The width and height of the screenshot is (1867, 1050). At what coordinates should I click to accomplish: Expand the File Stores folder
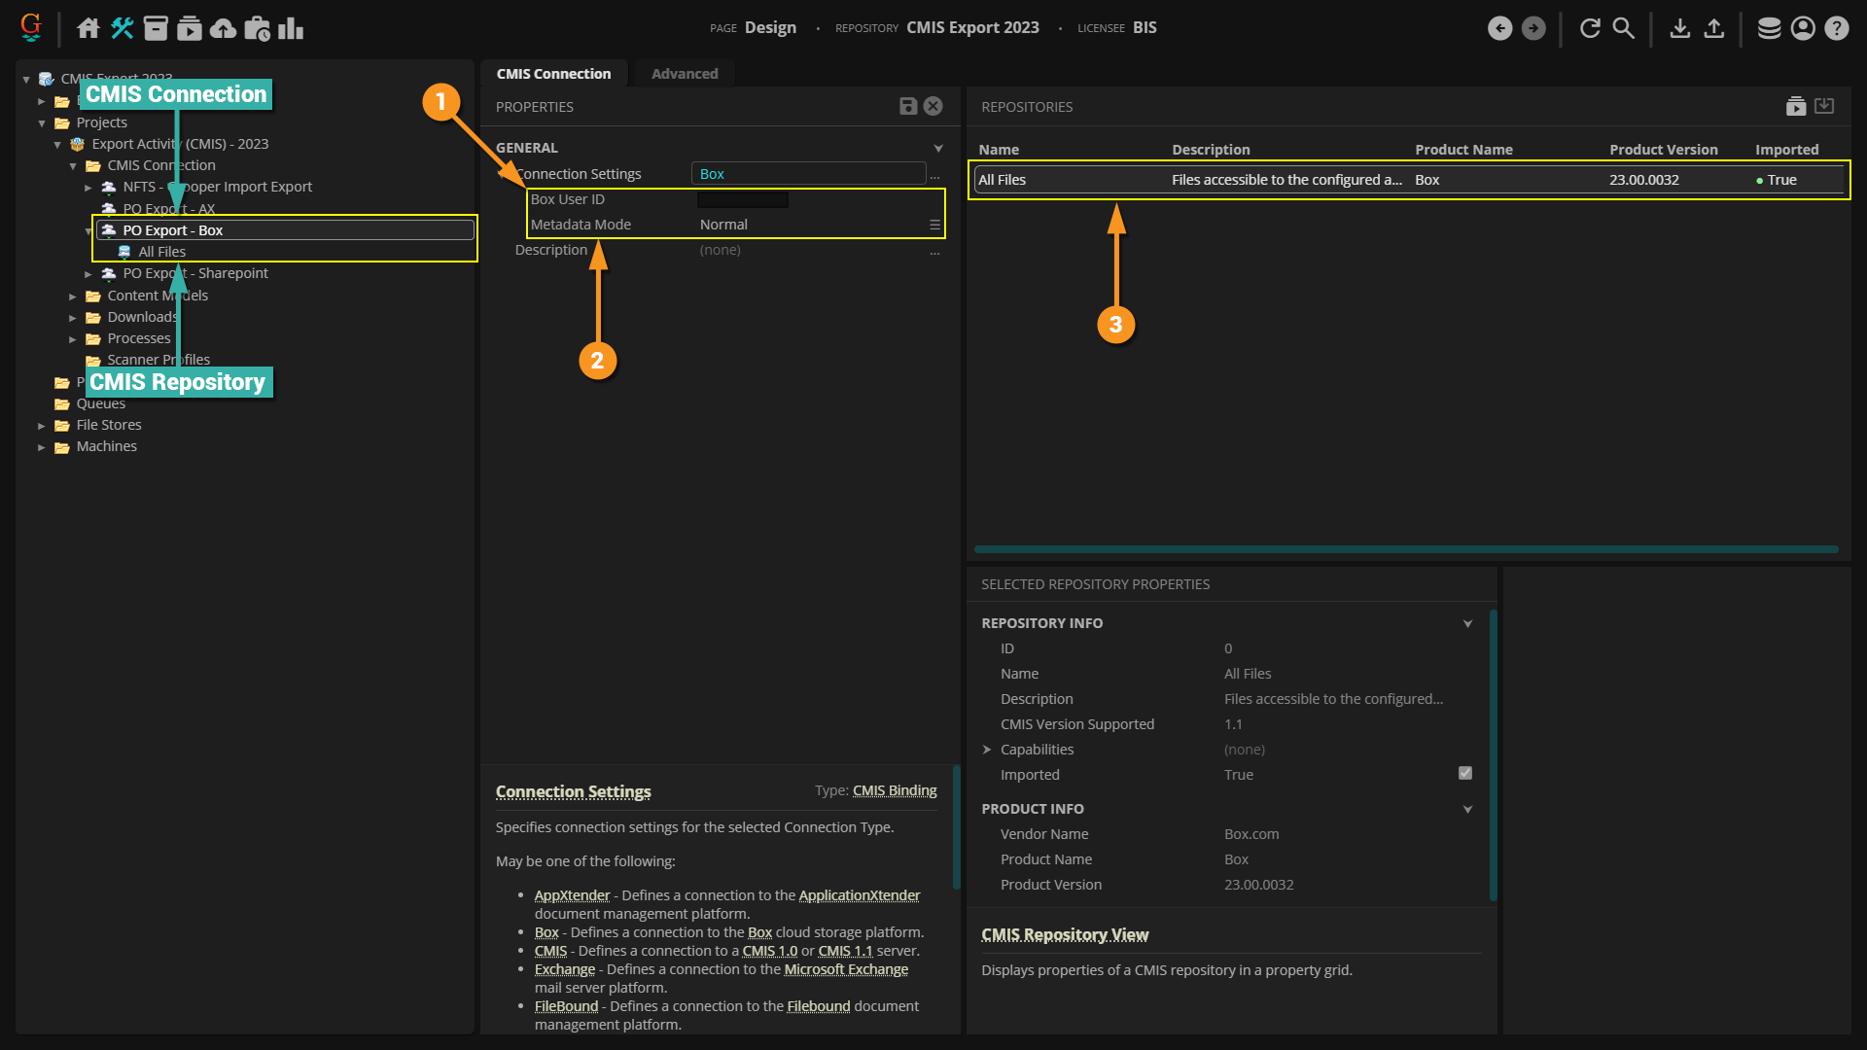42,426
